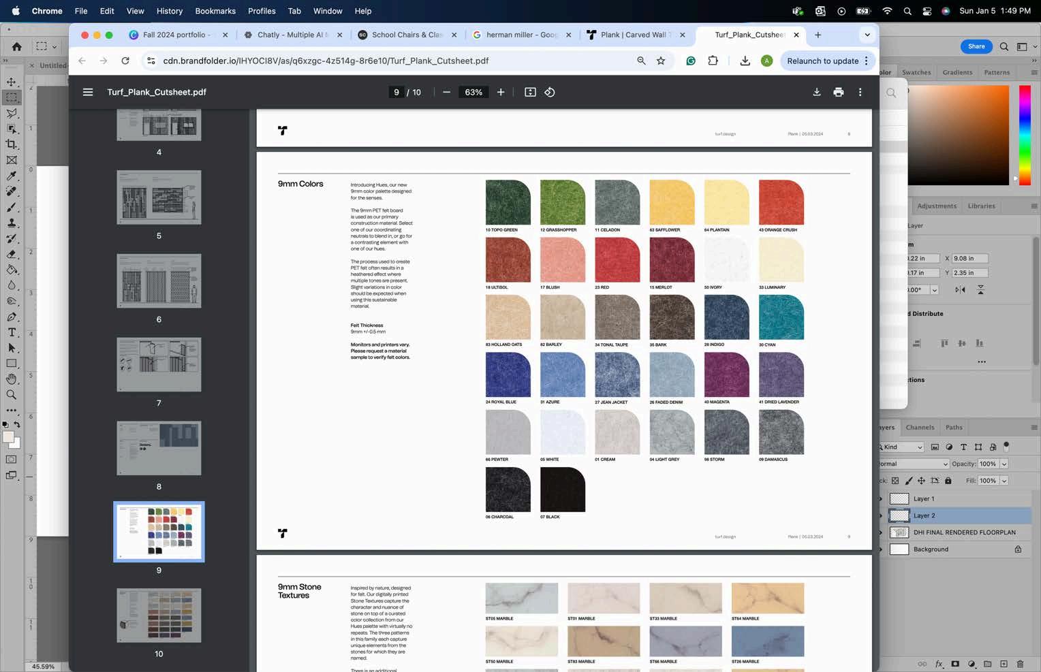Close the Plank Carved Wall tab
The width and height of the screenshot is (1041, 672).
point(683,35)
